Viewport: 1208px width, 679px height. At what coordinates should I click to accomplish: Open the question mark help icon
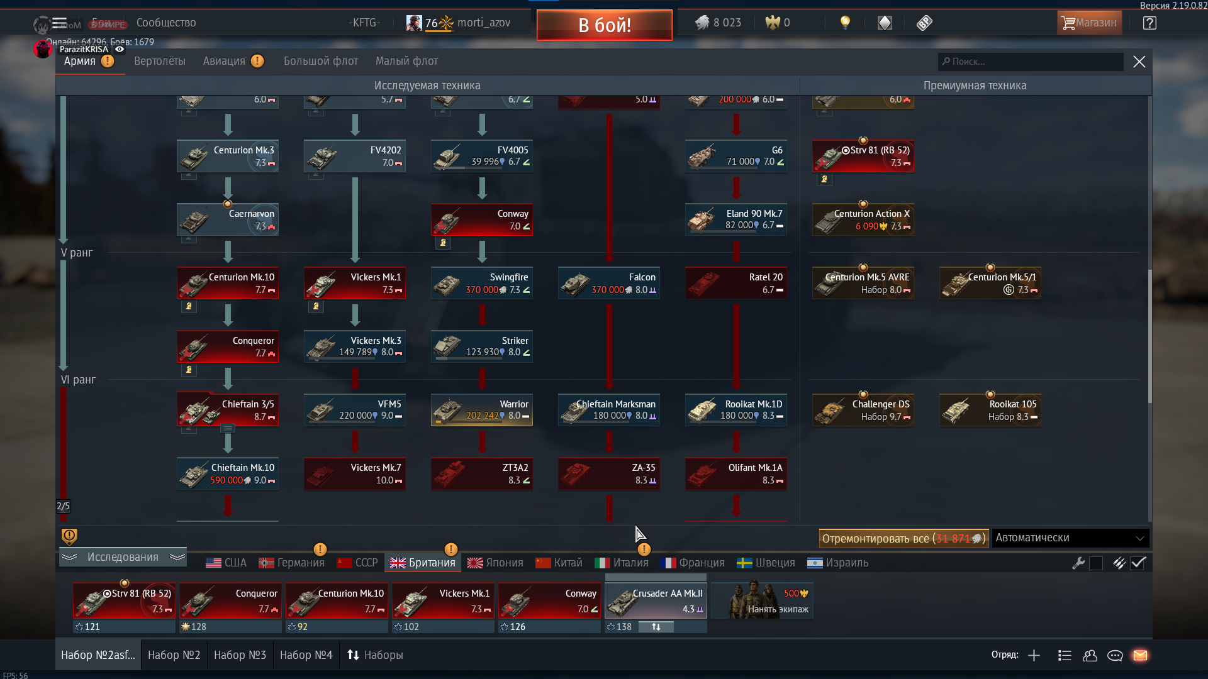click(x=1149, y=23)
